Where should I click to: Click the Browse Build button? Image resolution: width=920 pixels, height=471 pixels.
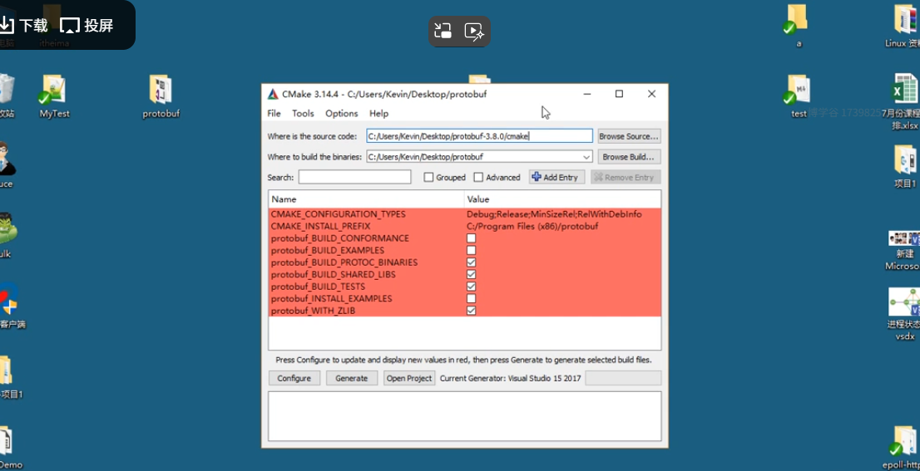click(629, 157)
